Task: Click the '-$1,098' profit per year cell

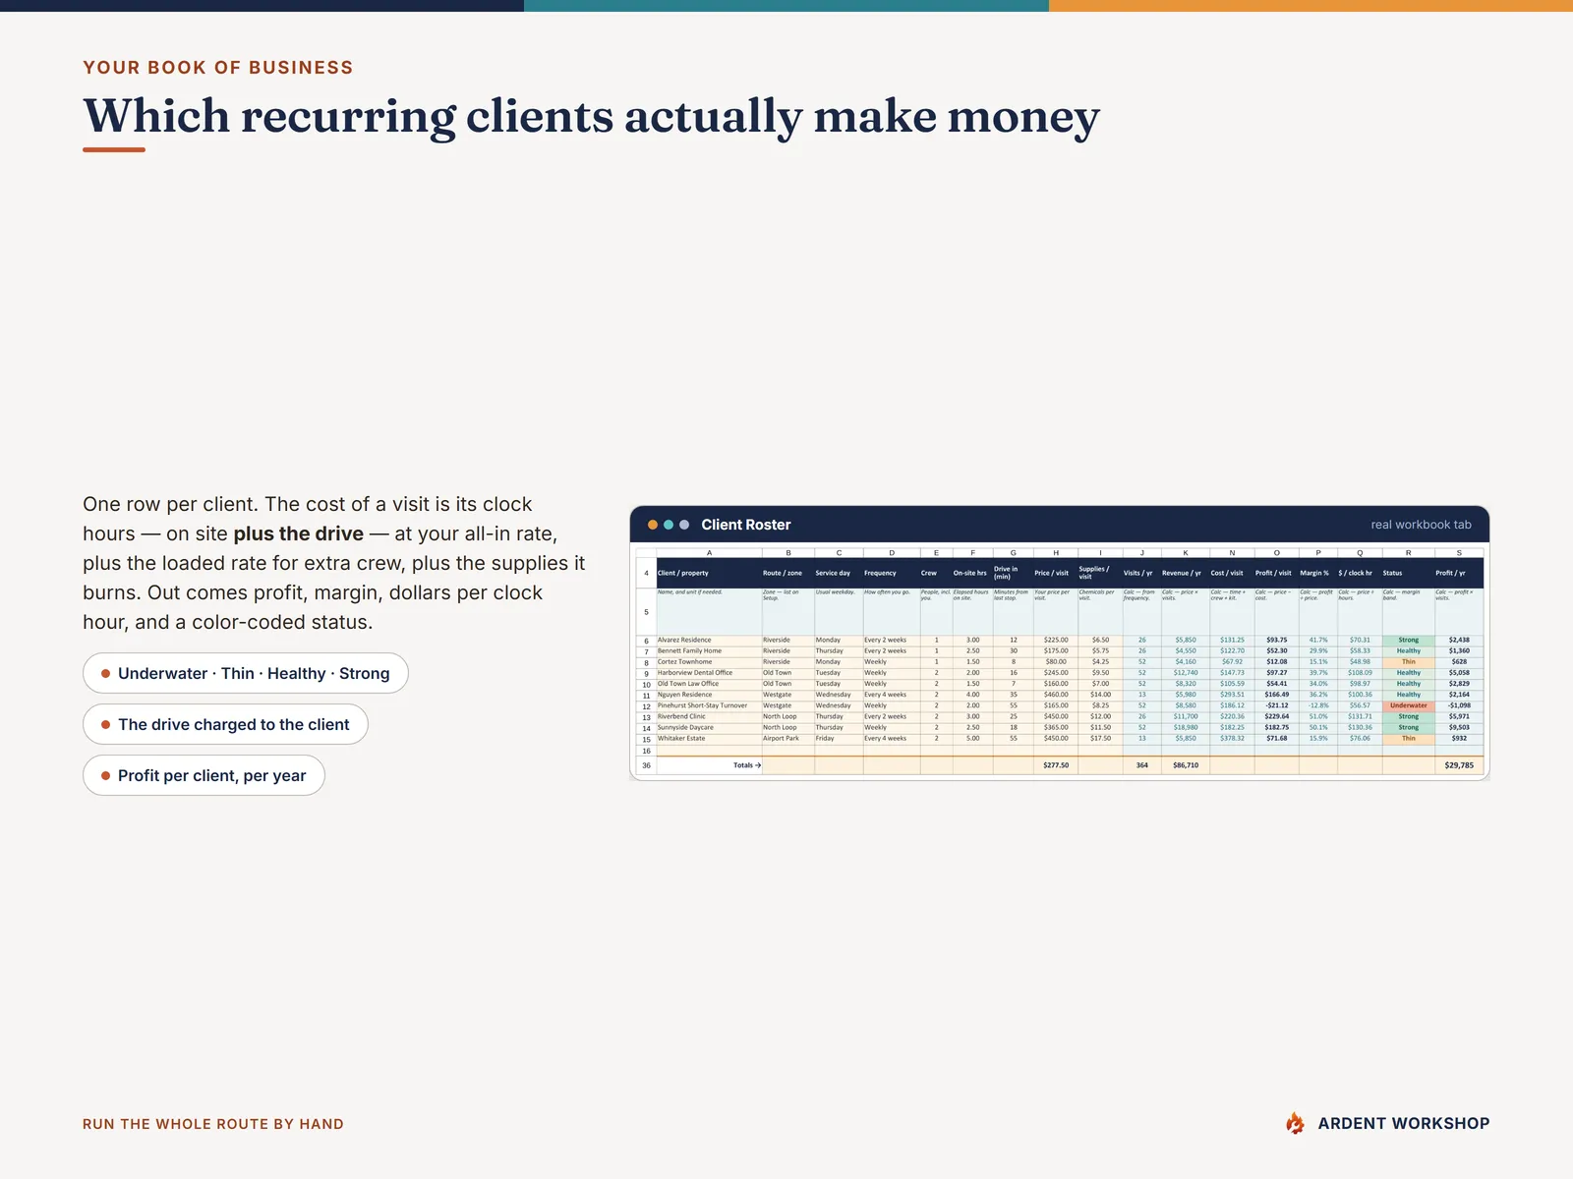Action: click(x=1458, y=705)
